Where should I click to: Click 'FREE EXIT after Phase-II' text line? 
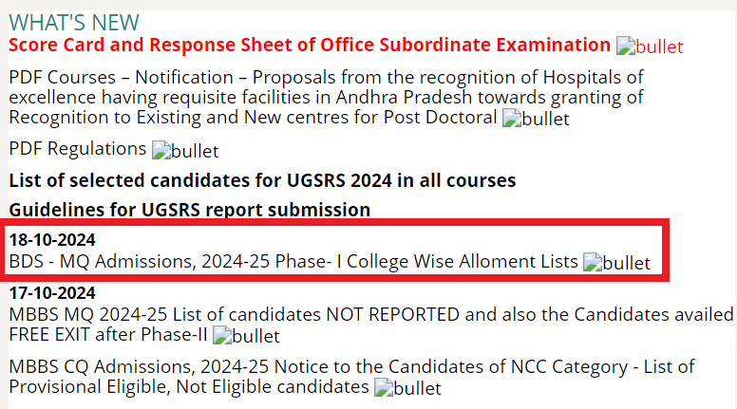pos(108,335)
